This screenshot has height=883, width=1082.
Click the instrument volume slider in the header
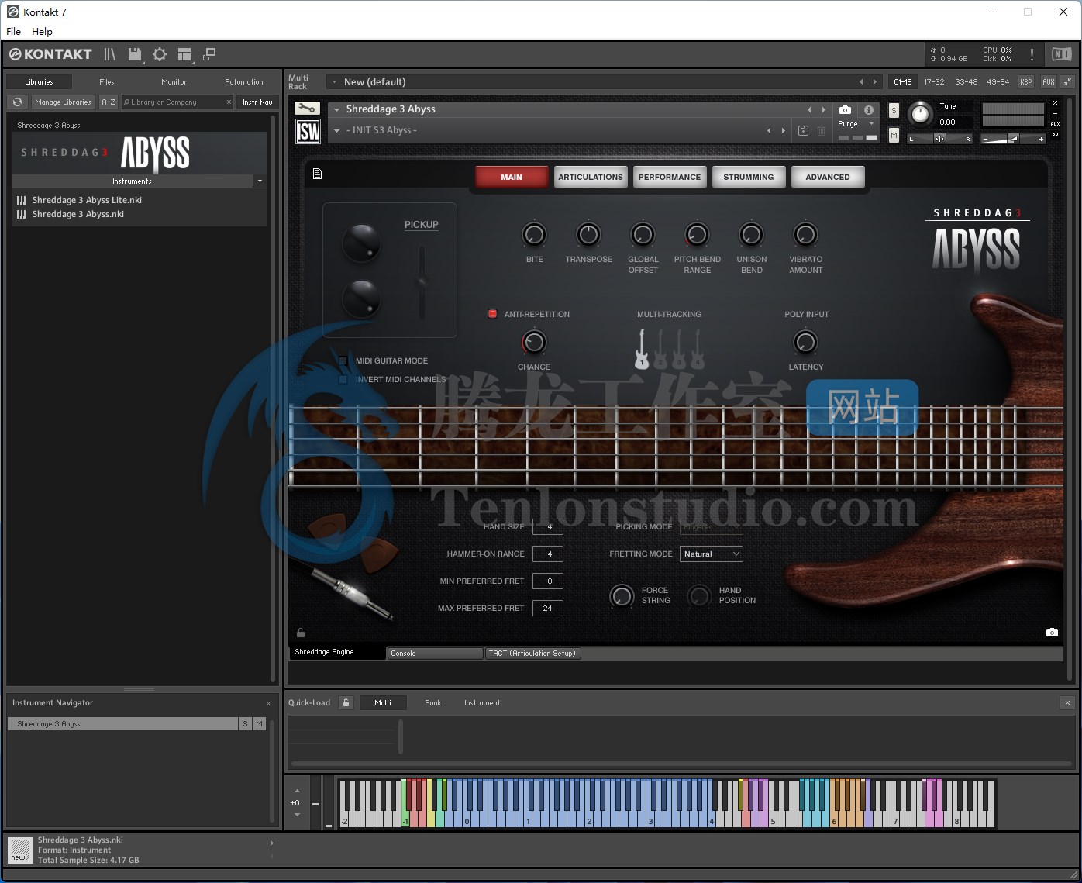pyautogui.click(x=1012, y=139)
